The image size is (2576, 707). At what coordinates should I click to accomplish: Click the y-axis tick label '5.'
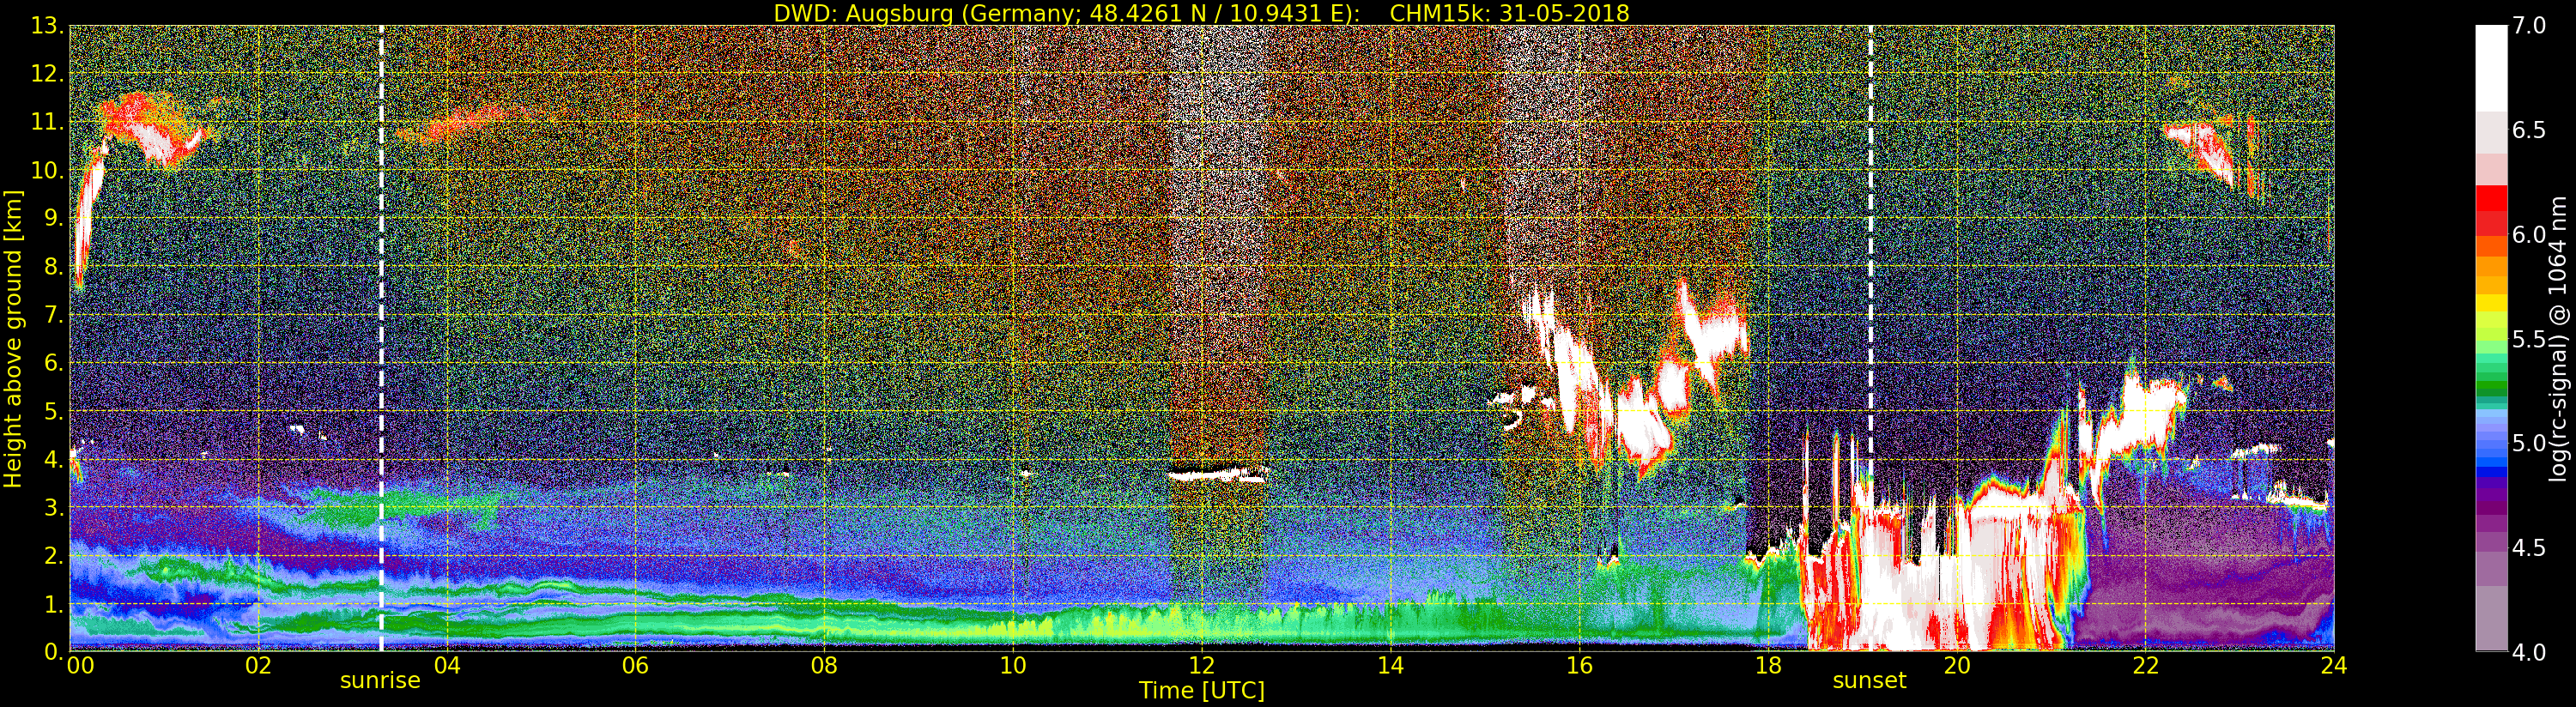click(53, 411)
